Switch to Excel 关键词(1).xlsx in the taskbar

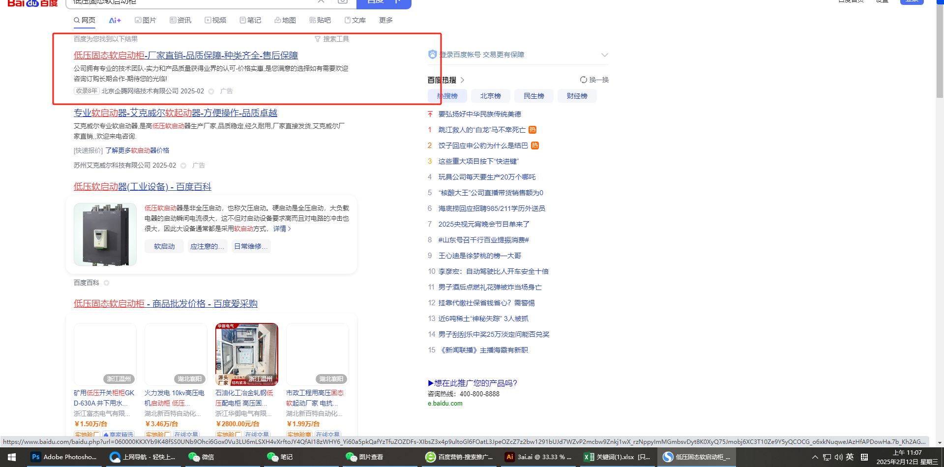pyautogui.click(x=617, y=457)
